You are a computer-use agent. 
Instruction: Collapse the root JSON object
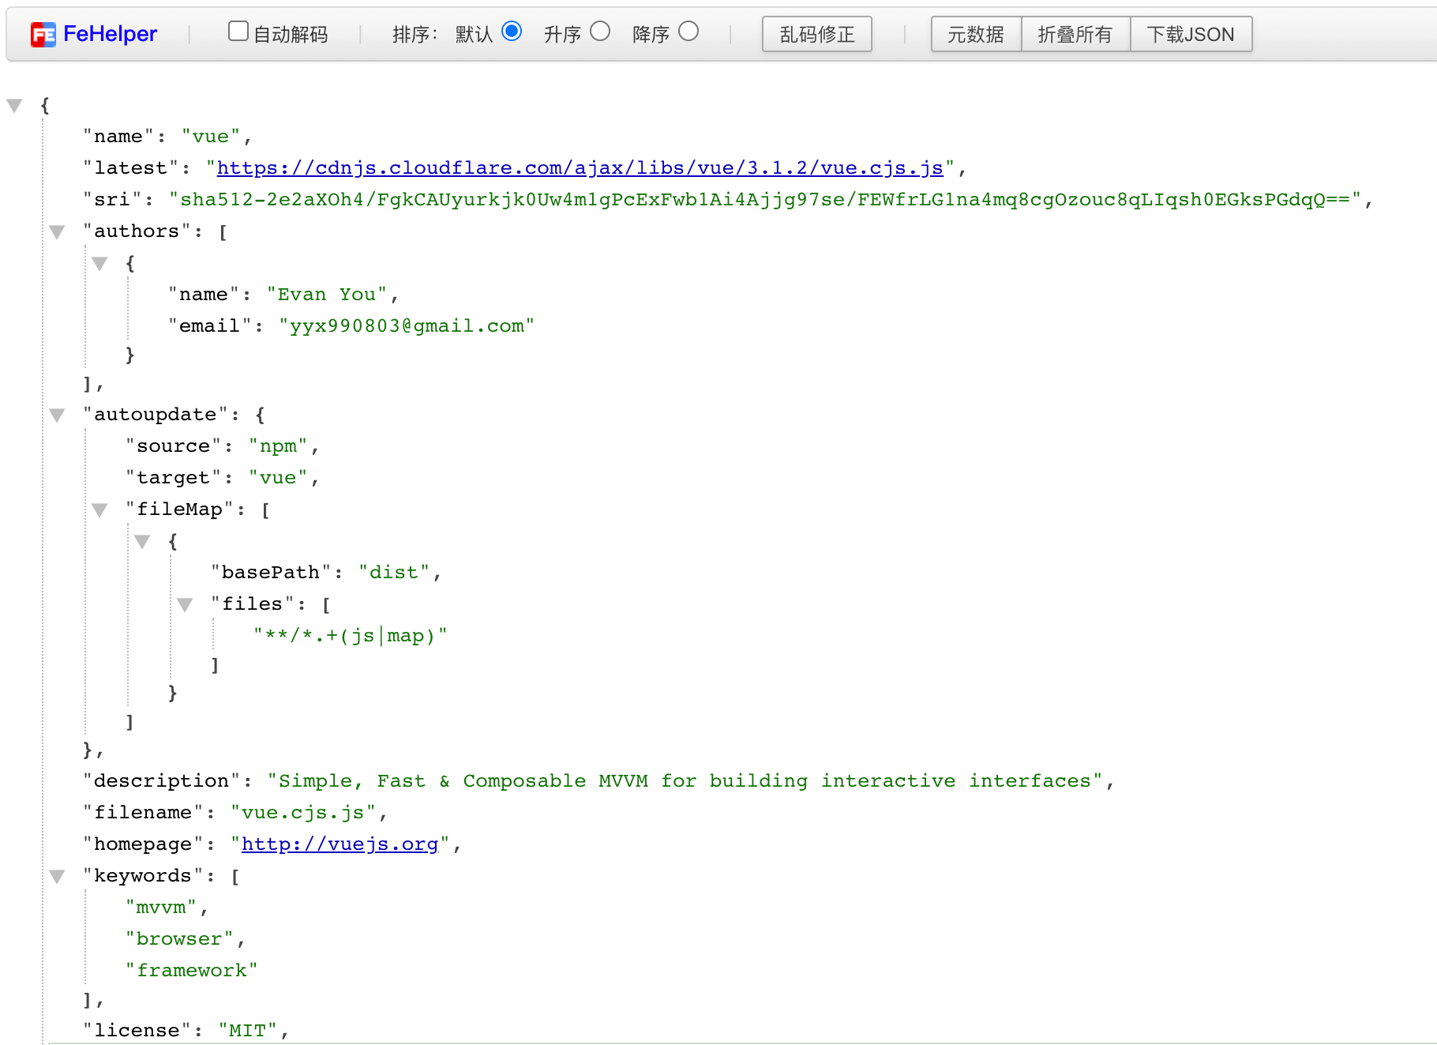[x=14, y=105]
